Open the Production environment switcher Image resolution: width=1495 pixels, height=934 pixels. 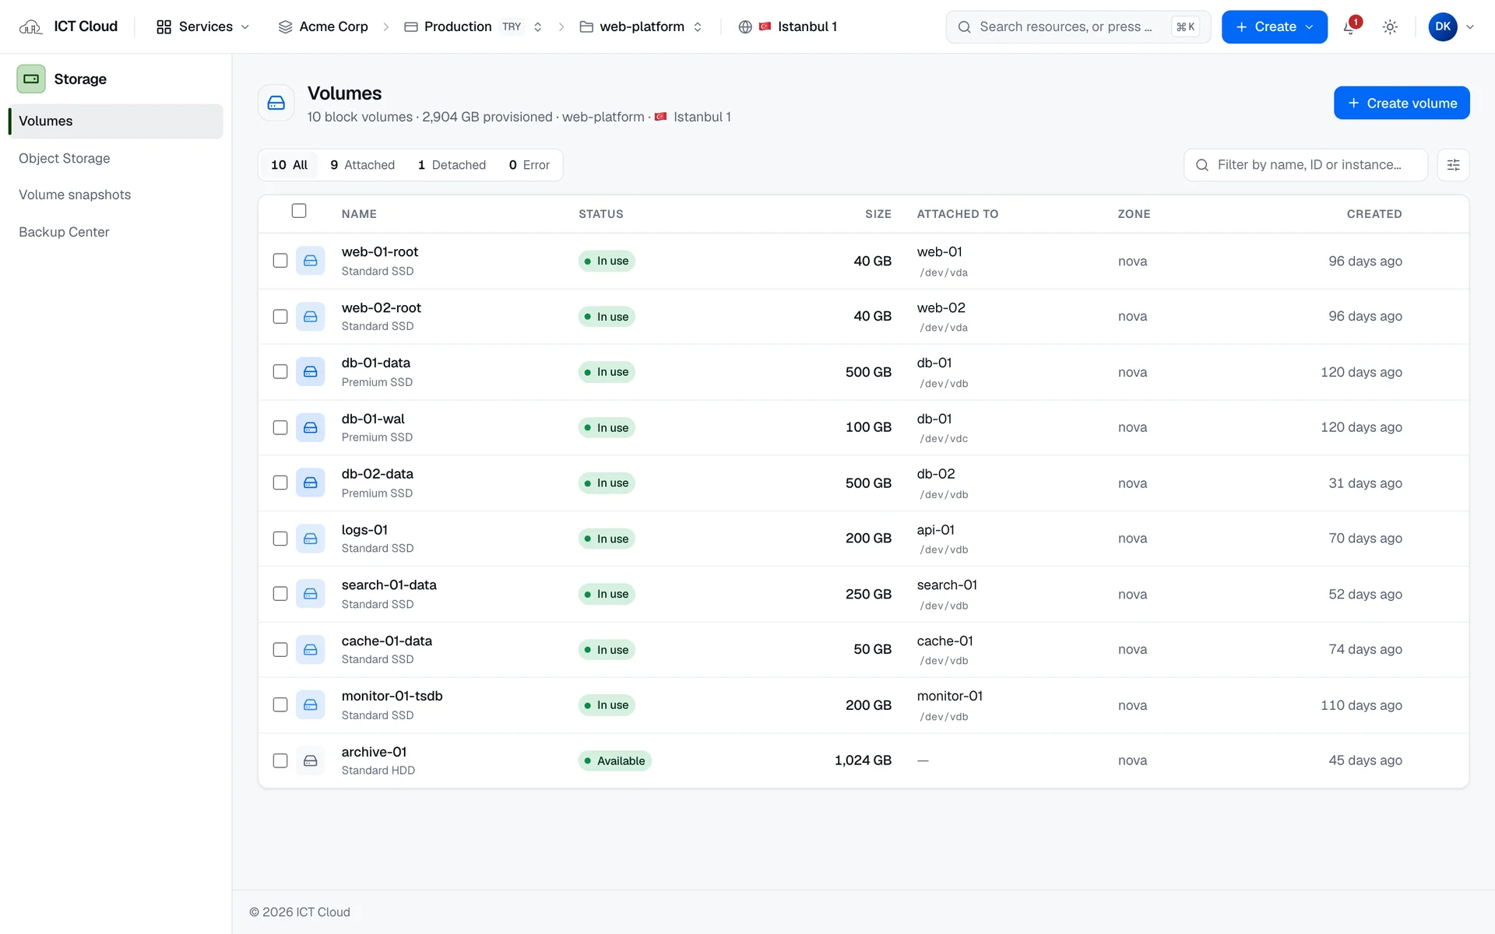pyautogui.click(x=473, y=27)
